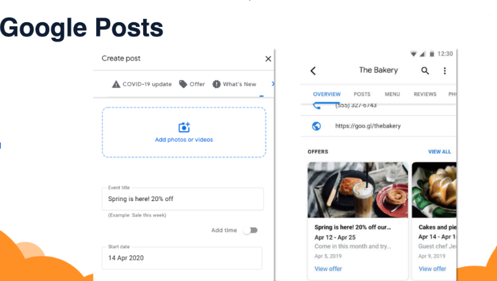The image size is (497, 281).
Task: Click the Offer tag icon
Action: click(x=183, y=84)
